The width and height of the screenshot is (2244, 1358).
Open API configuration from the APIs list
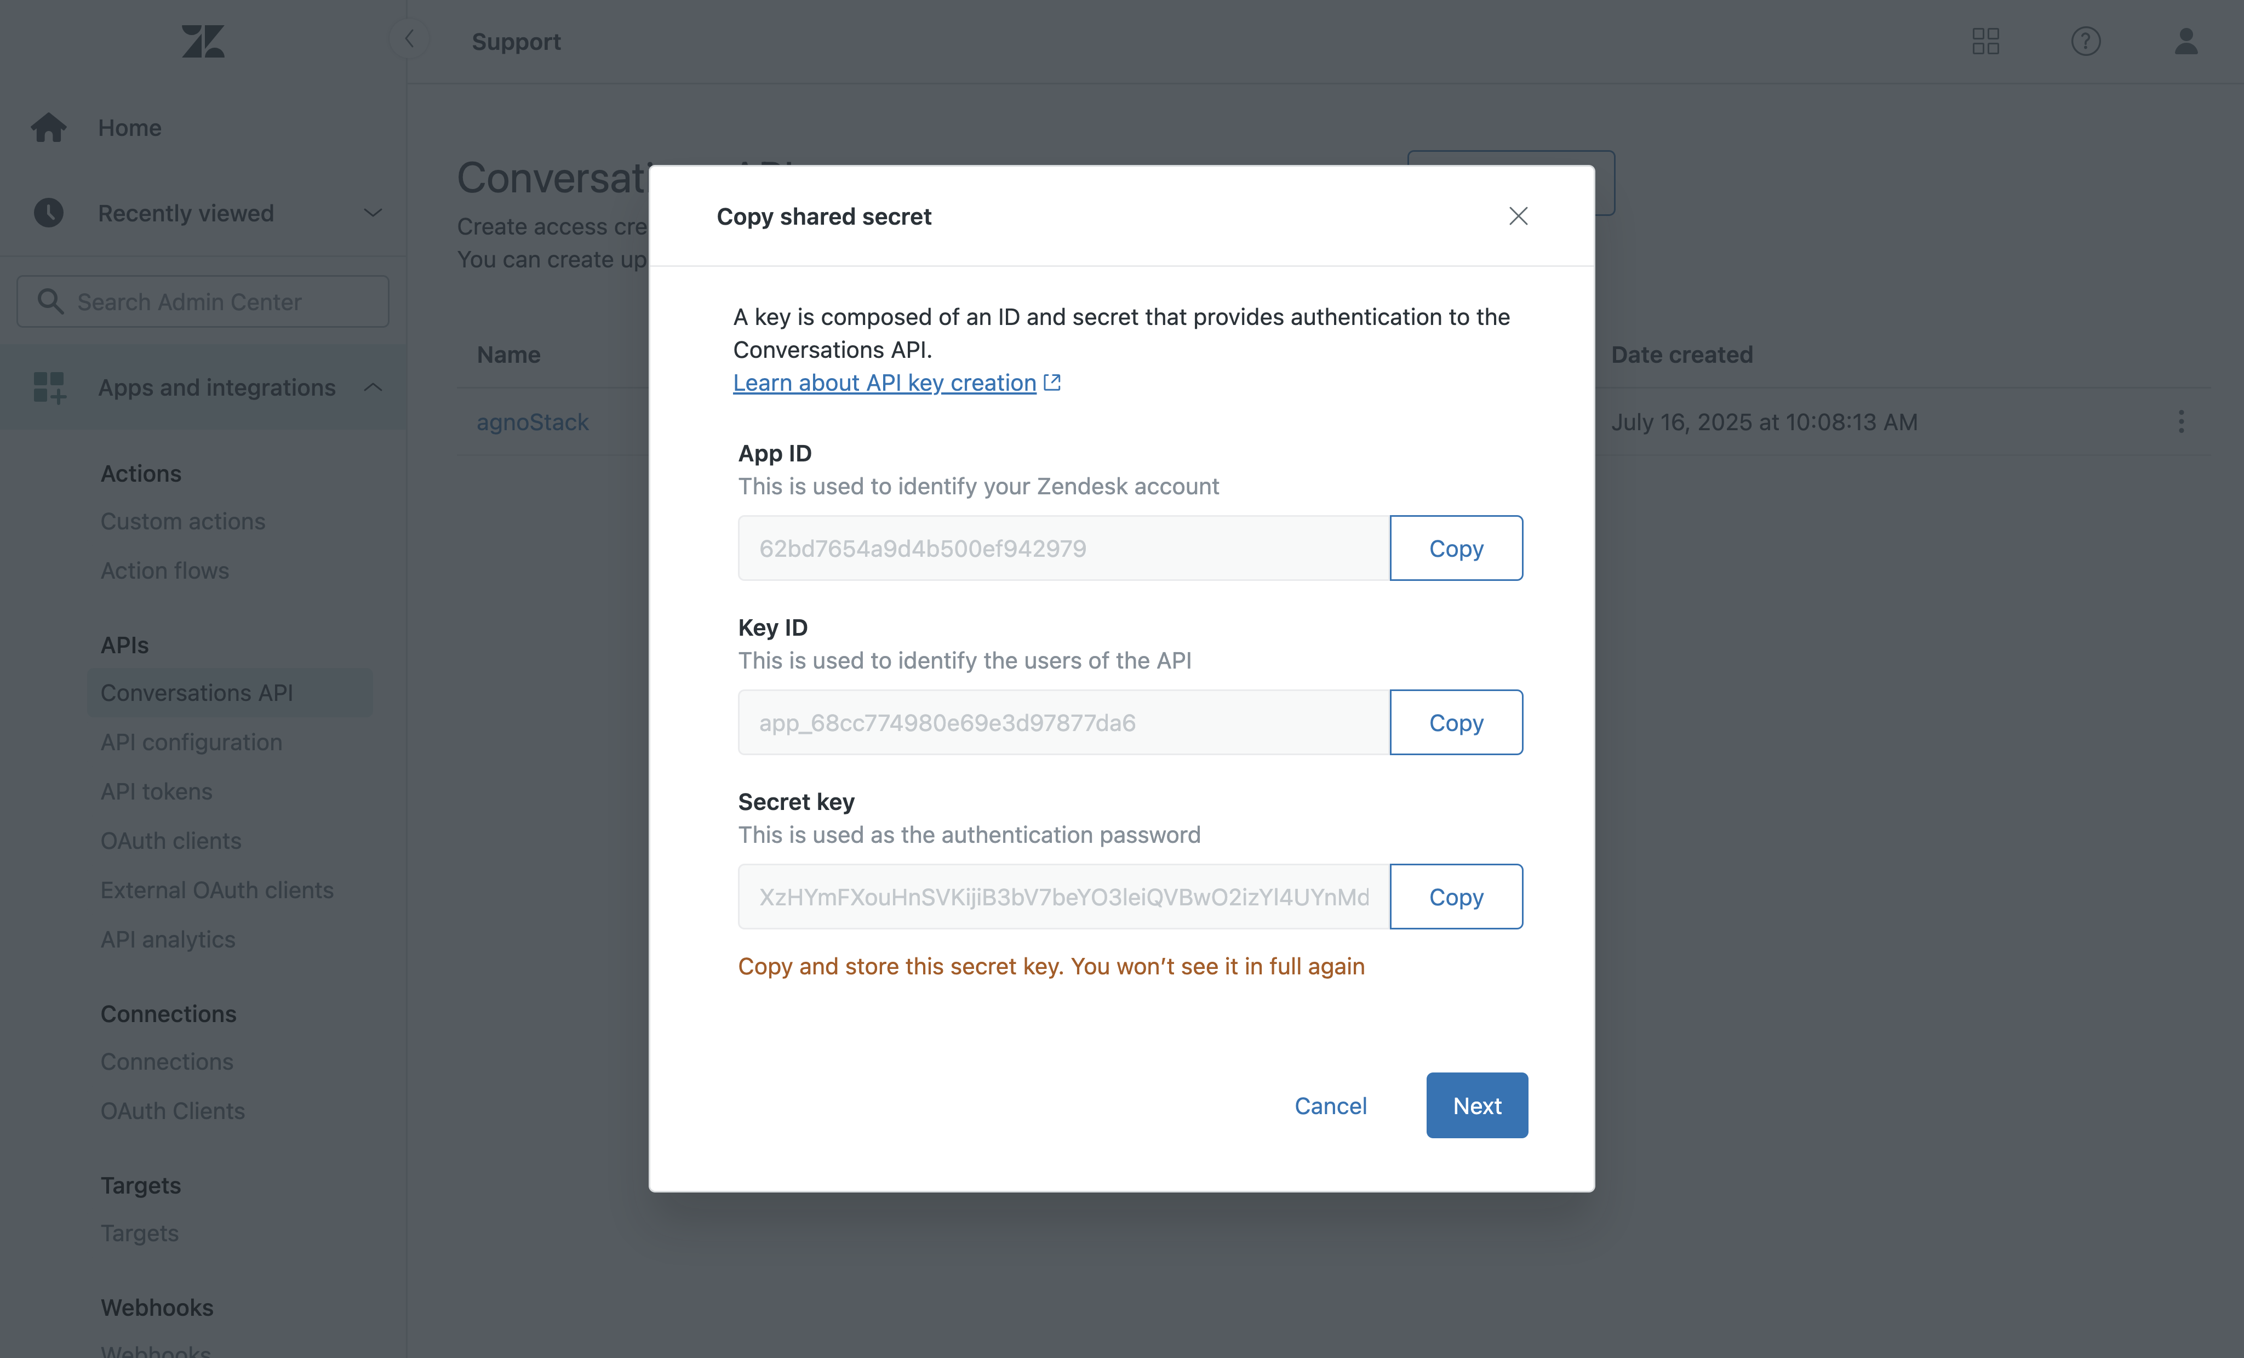coord(191,743)
